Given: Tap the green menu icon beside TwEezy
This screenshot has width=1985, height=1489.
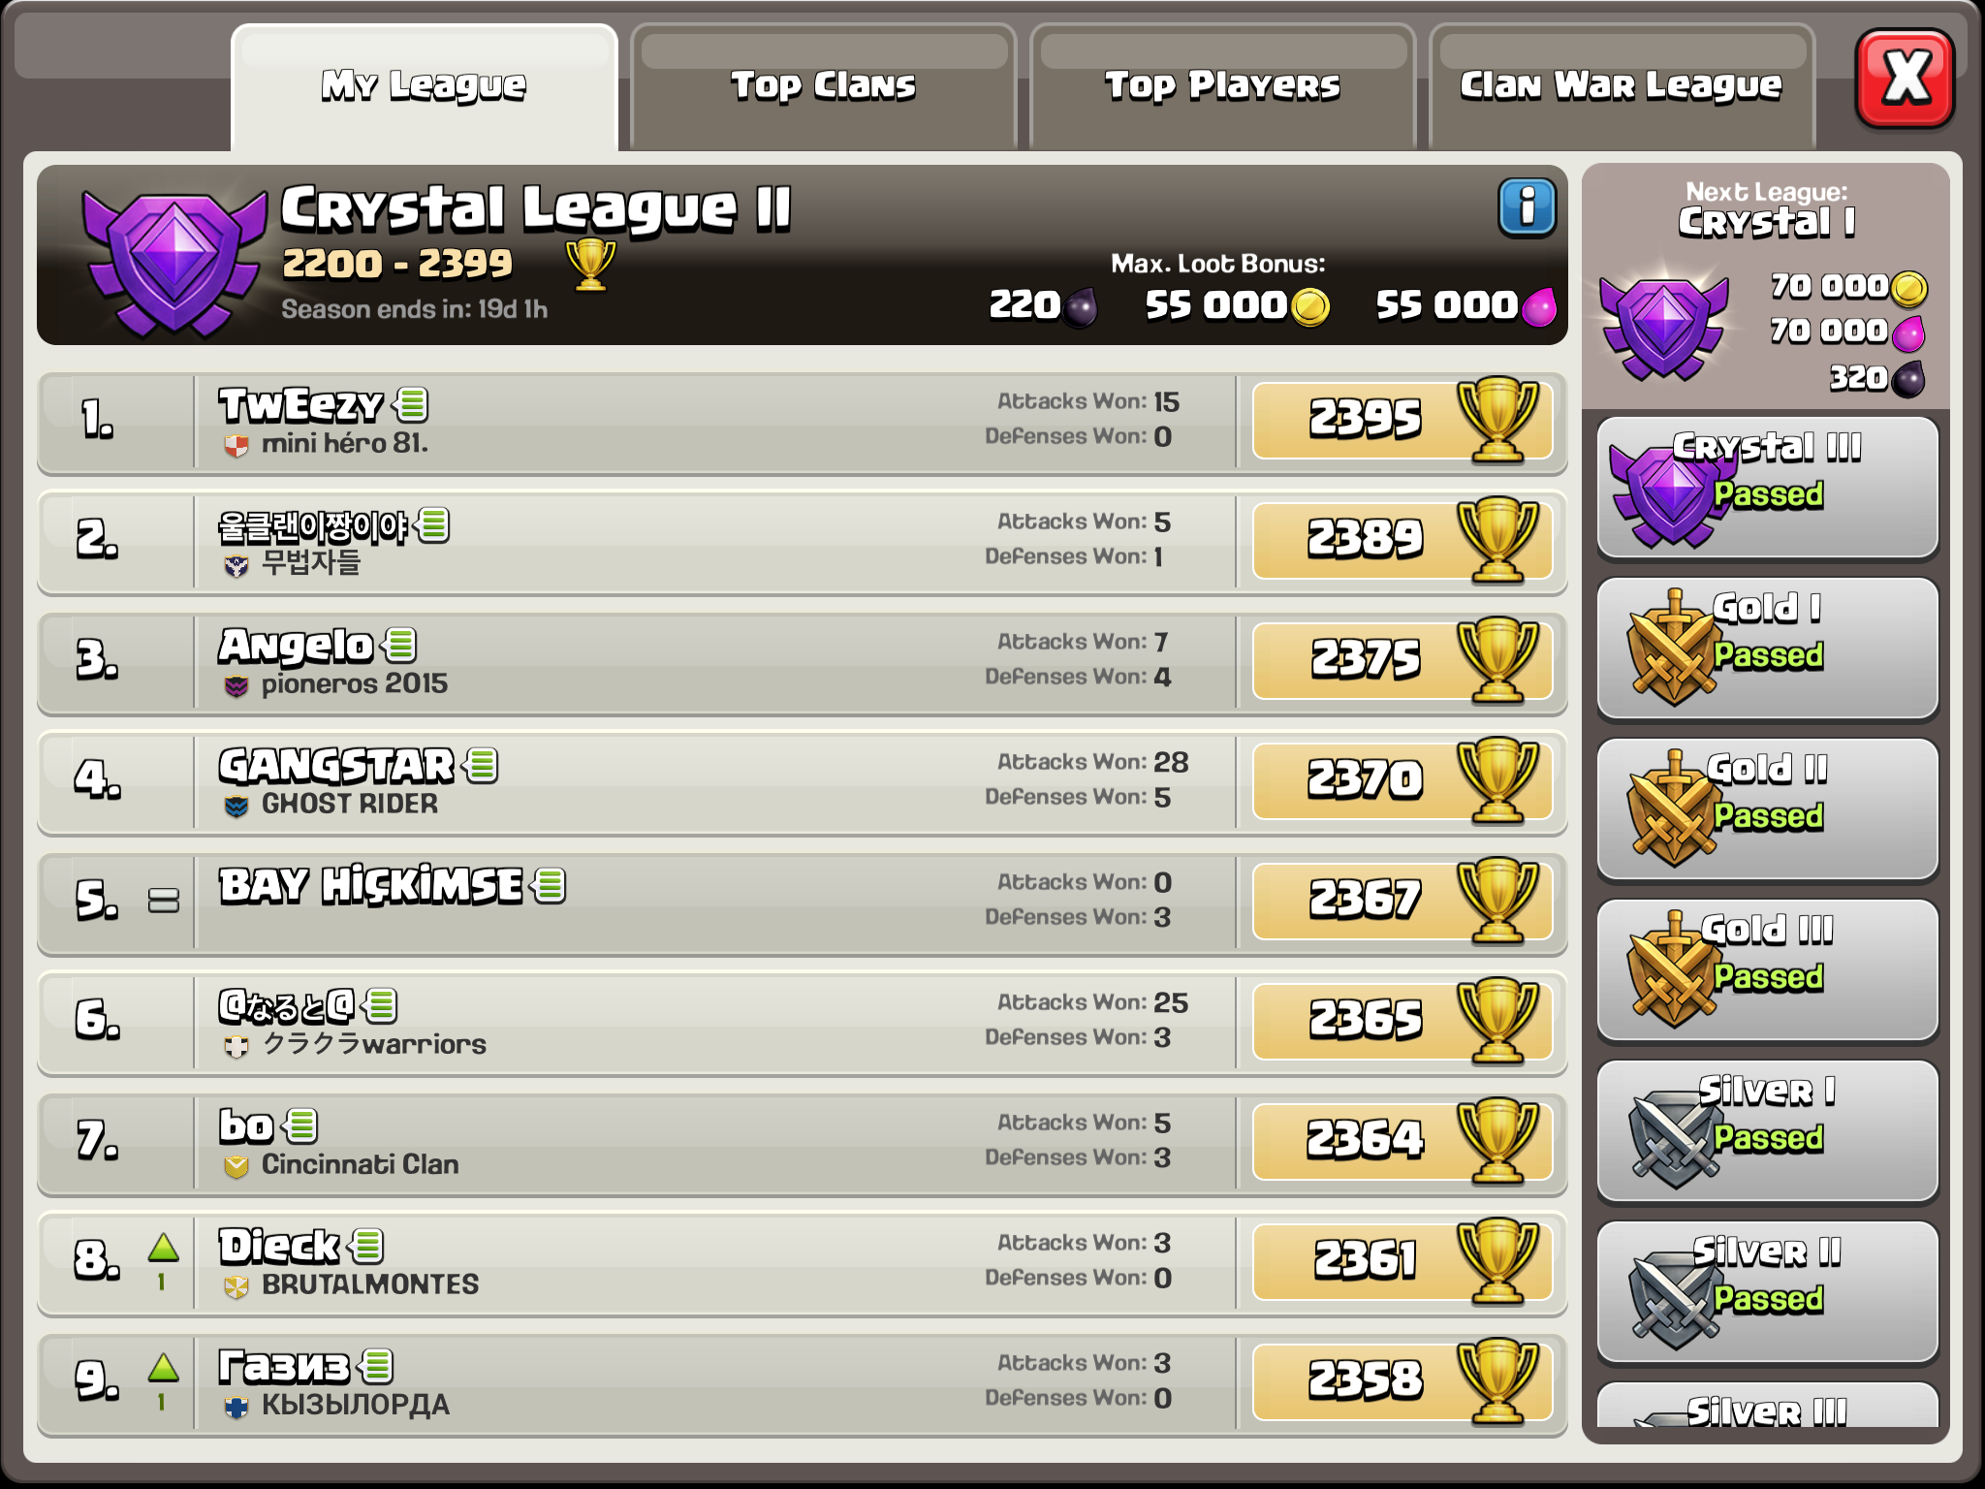Looking at the screenshot, I should tap(412, 404).
